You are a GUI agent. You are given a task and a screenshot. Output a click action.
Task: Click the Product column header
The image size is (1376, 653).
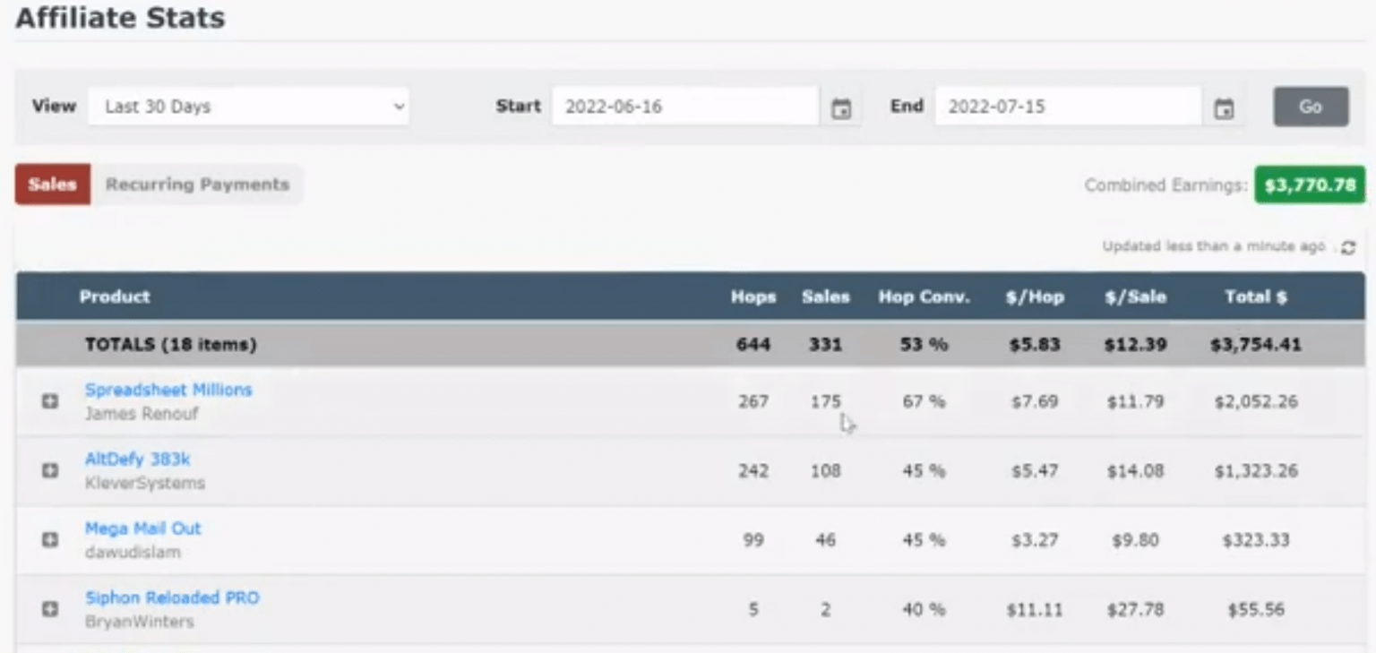click(x=115, y=296)
